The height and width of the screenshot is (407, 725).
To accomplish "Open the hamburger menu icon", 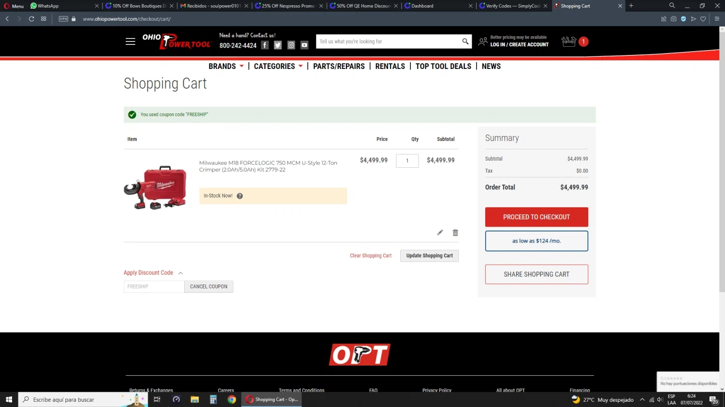I will [x=130, y=41].
